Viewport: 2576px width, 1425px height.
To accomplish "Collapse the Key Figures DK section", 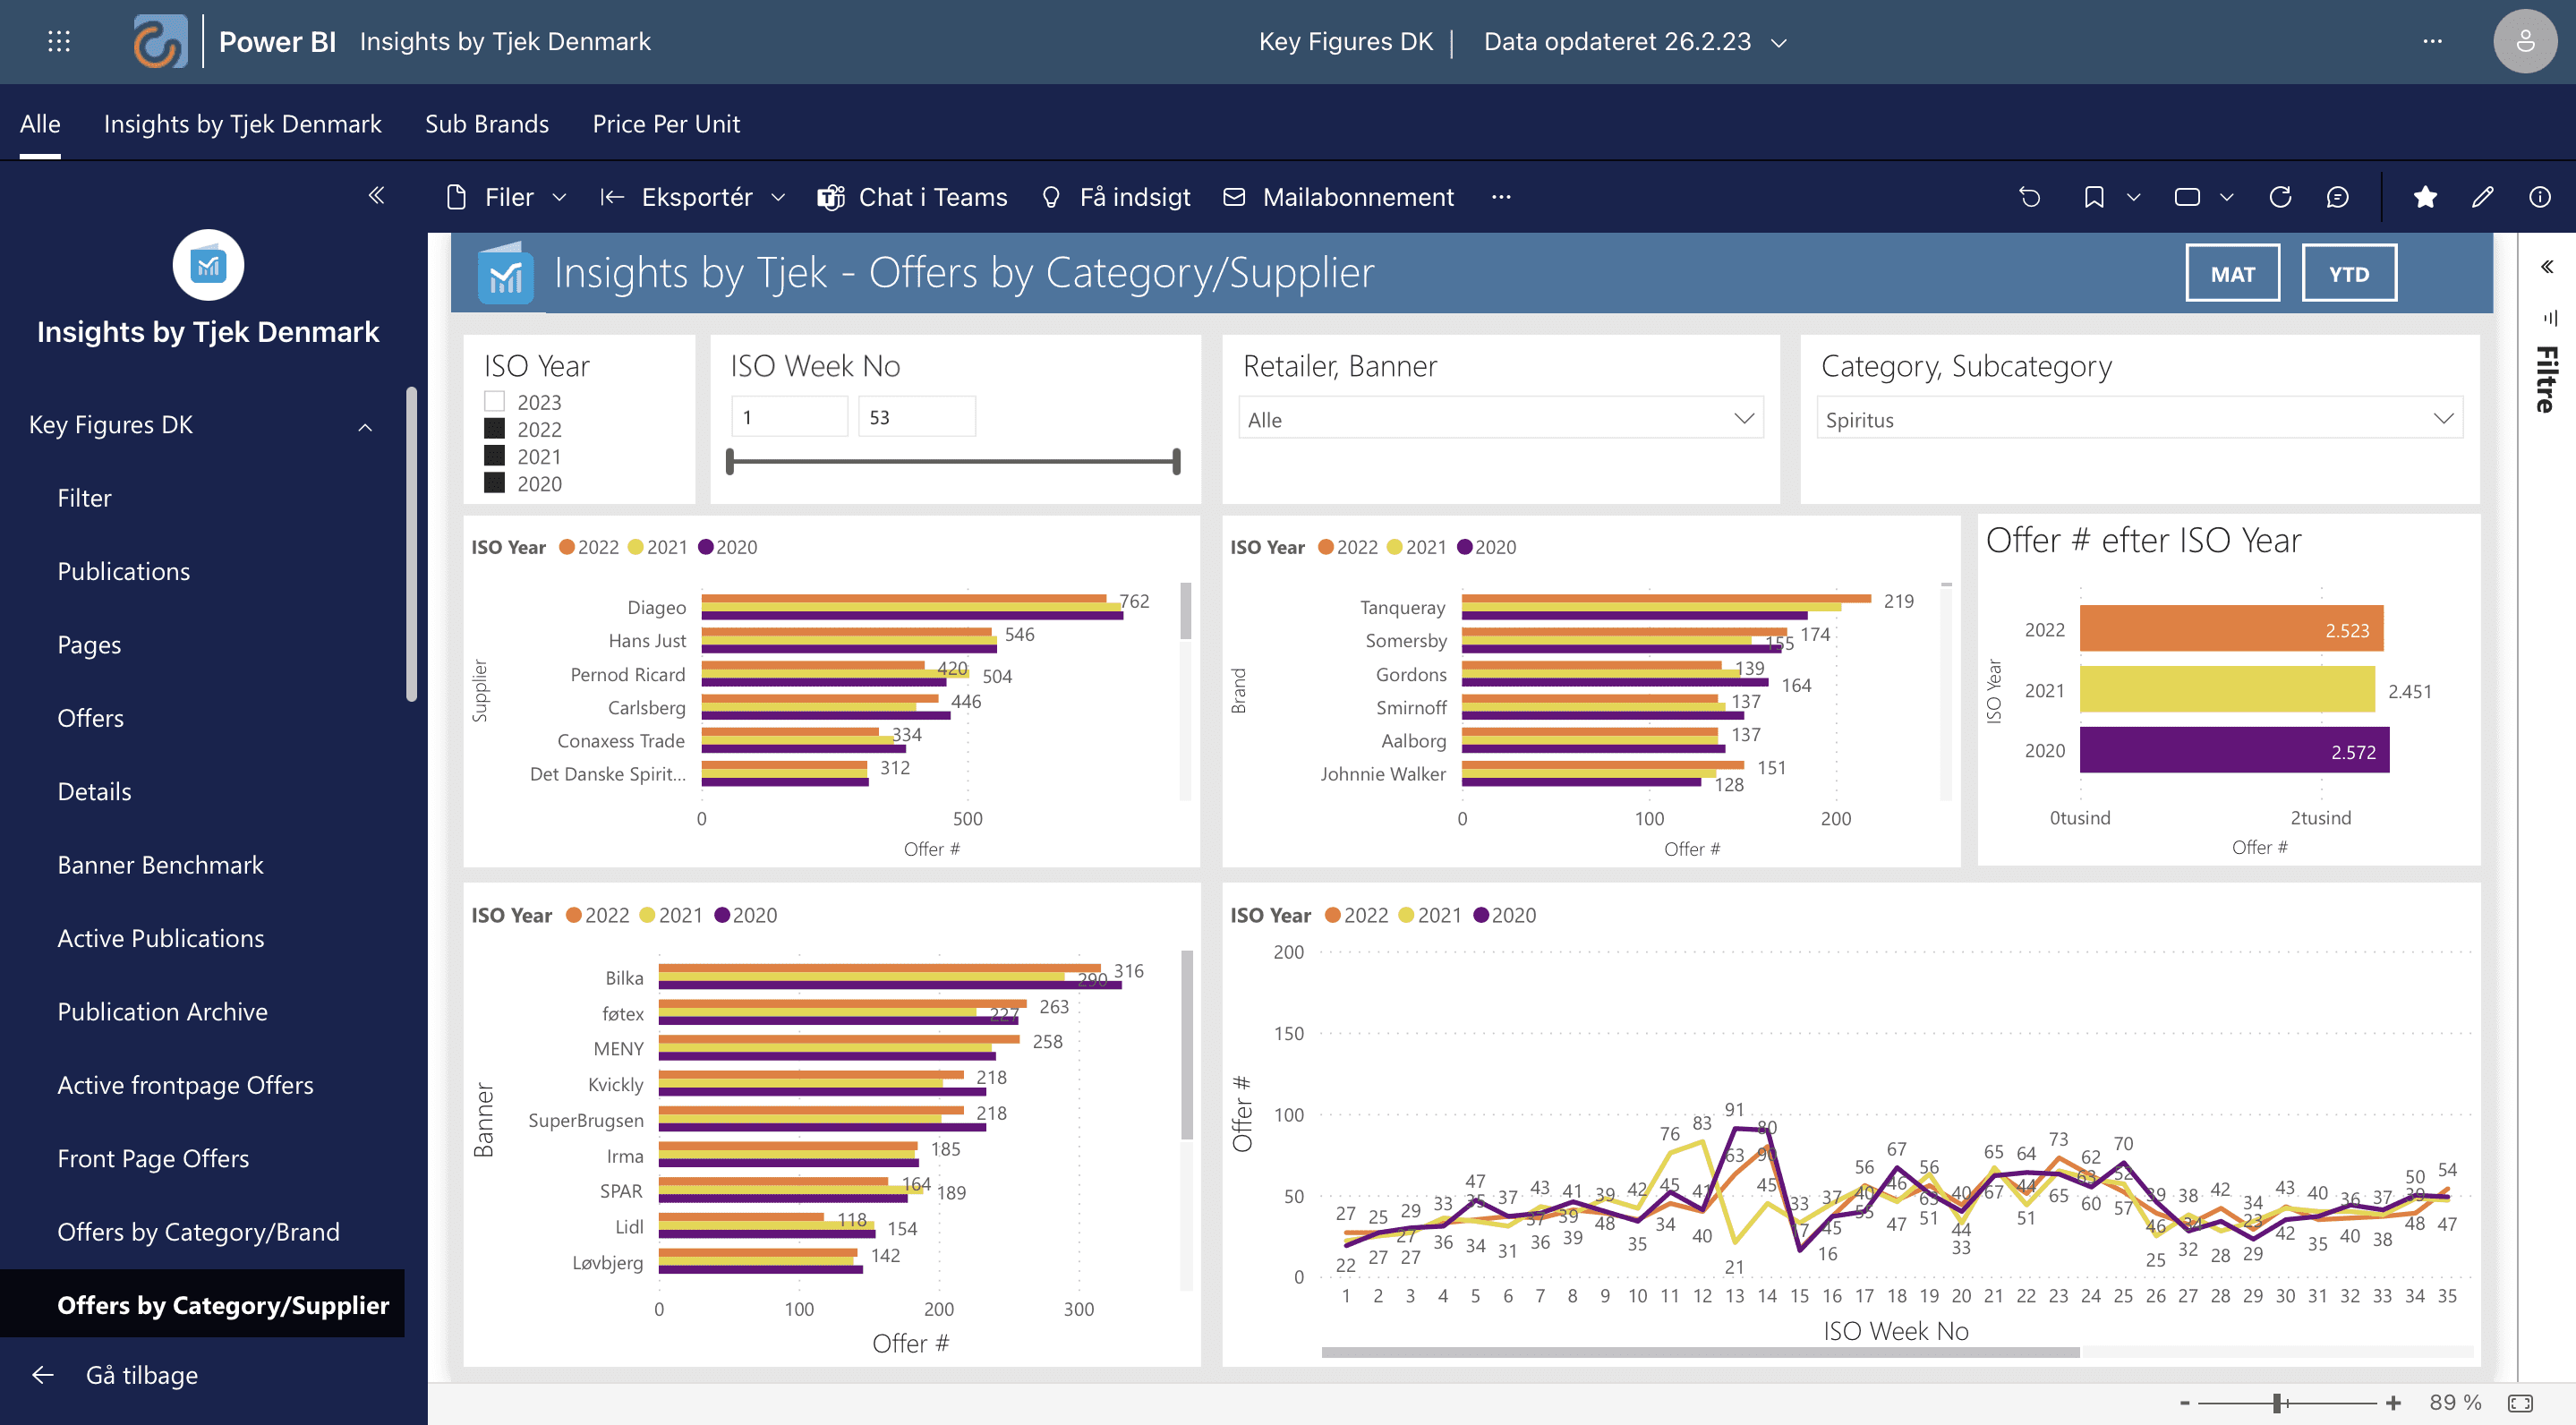I will click(365, 426).
